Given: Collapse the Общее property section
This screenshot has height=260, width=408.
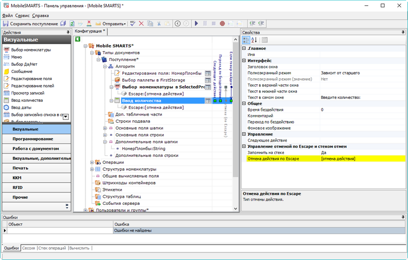Looking at the screenshot, I should (244, 104).
